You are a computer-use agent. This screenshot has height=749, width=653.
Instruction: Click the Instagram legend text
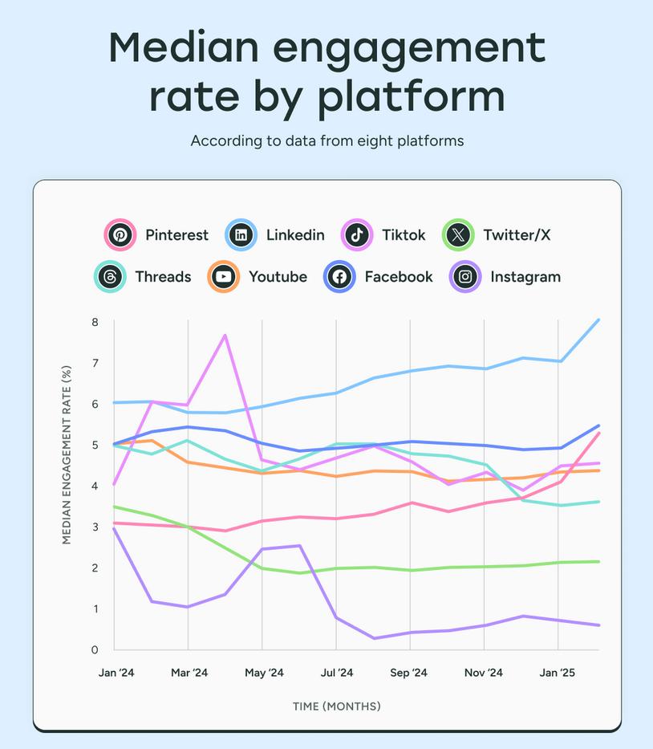coord(525,277)
